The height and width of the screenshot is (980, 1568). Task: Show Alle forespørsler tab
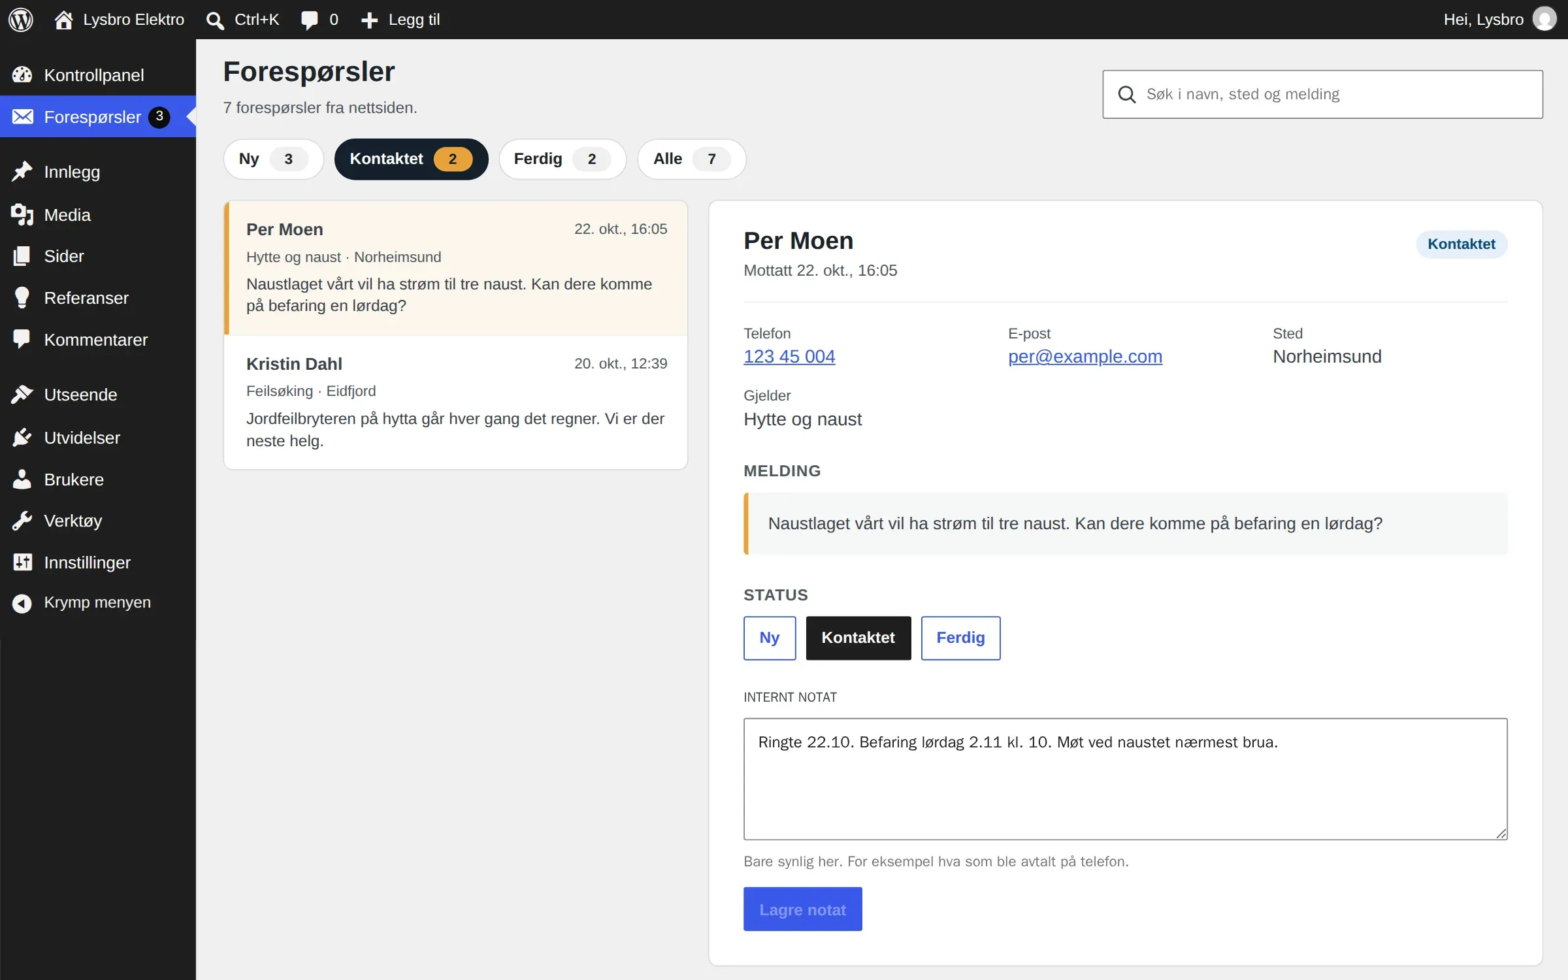pos(692,159)
